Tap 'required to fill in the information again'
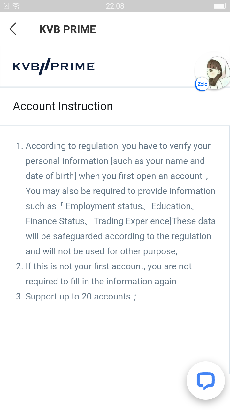230x410 pixels. pos(101,281)
